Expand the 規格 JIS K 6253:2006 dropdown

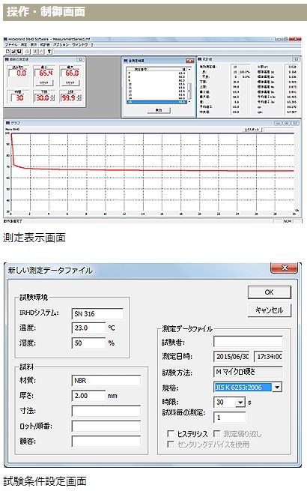(x=276, y=388)
